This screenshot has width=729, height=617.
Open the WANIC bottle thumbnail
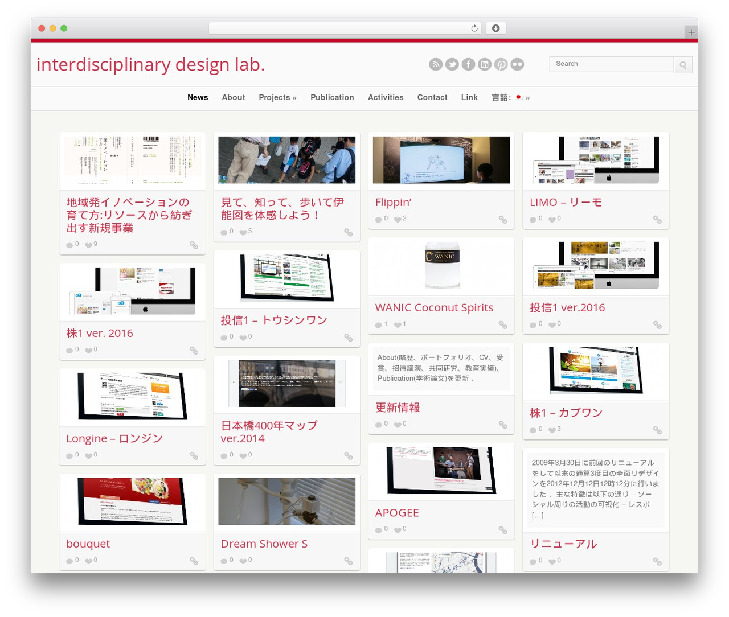coord(441,265)
